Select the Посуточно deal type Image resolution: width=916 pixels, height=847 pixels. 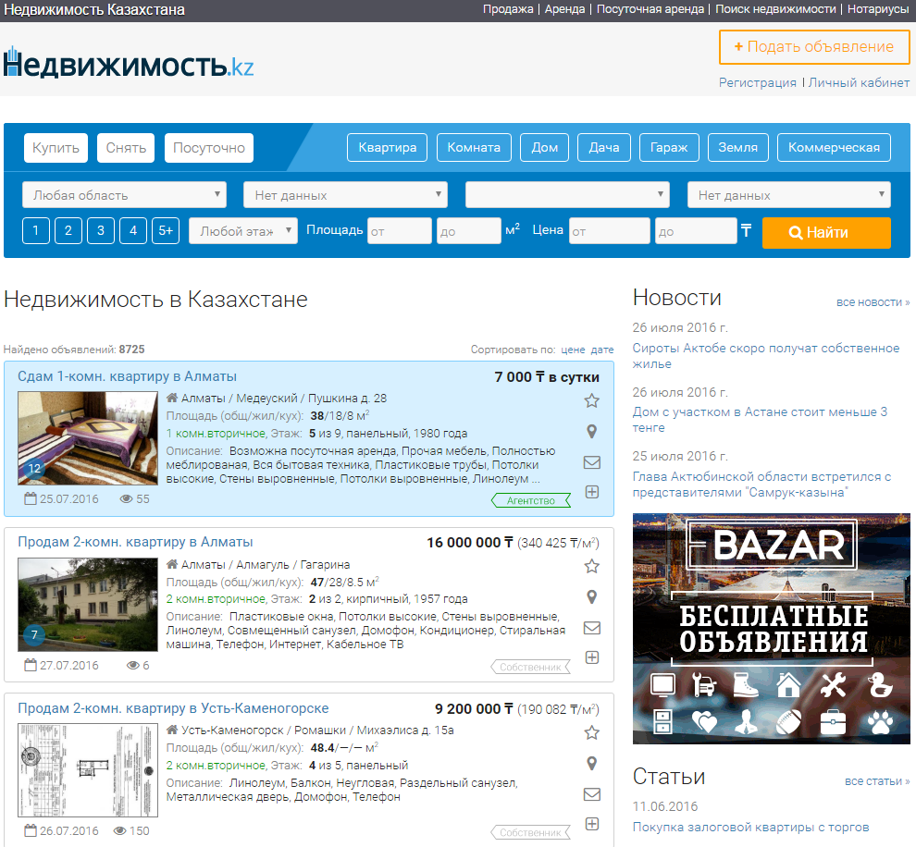pyautogui.click(x=209, y=148)
